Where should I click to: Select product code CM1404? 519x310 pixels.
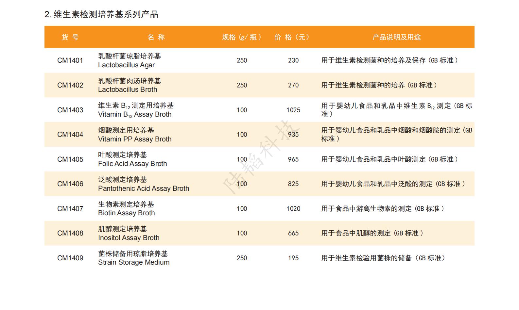tap(70, 135)
